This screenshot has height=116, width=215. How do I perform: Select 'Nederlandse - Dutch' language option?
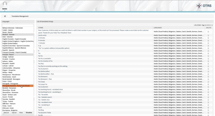coord(18,77)
